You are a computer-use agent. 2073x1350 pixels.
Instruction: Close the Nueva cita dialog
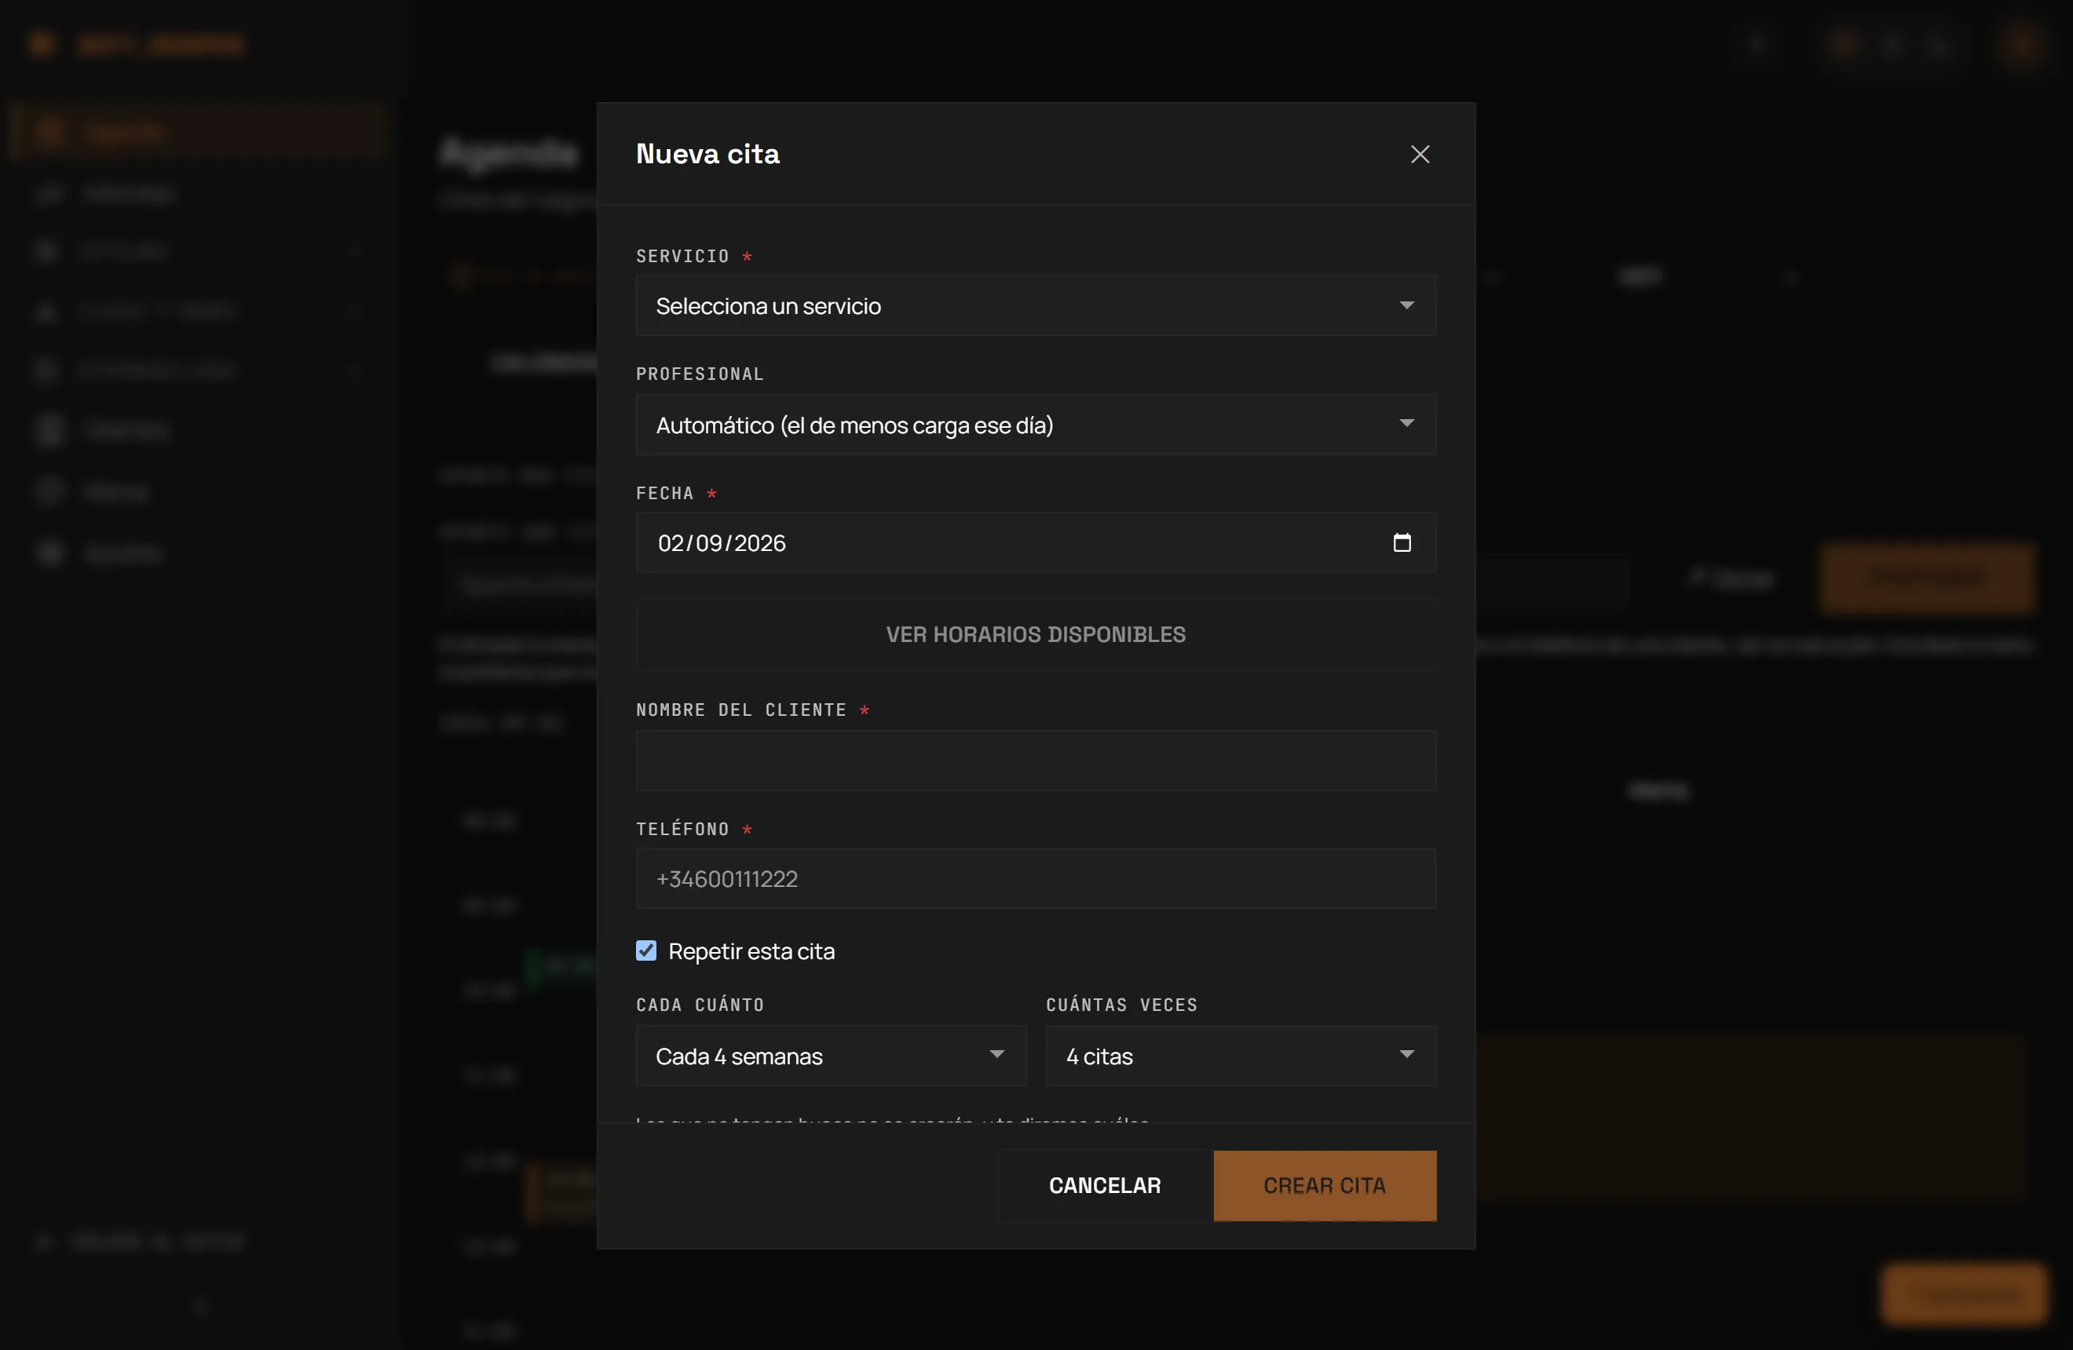click(1420, 154)
